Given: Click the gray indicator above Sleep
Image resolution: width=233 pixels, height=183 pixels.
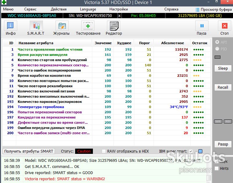Looking at the screenshot, I should (x=217, y=57).
